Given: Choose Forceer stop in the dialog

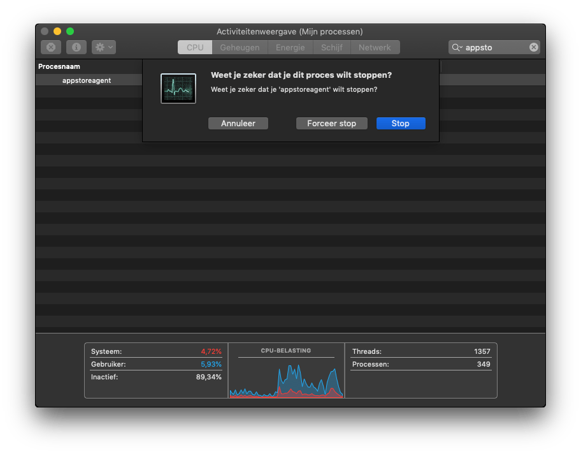Looking at the screenshot, I should tap(331, 123).
